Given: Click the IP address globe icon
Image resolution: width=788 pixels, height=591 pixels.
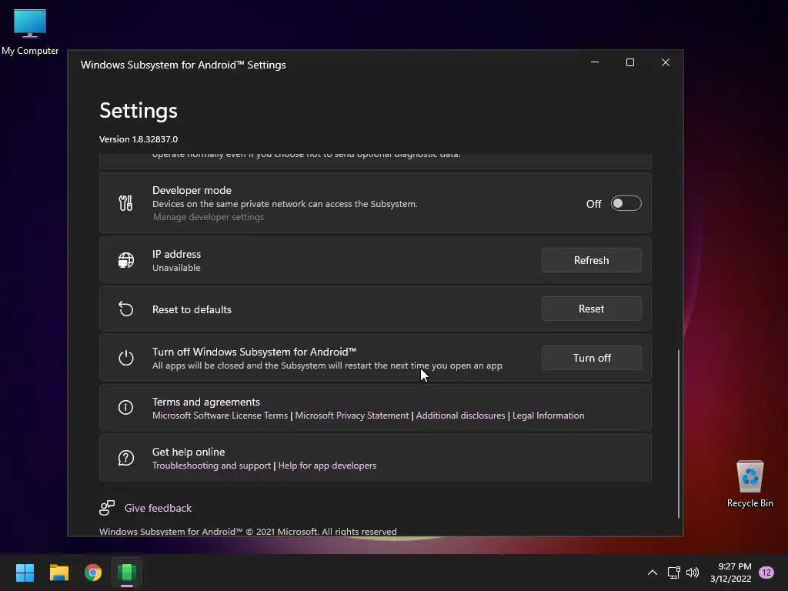Looking at the screenshot, I should tap(125, 260).
